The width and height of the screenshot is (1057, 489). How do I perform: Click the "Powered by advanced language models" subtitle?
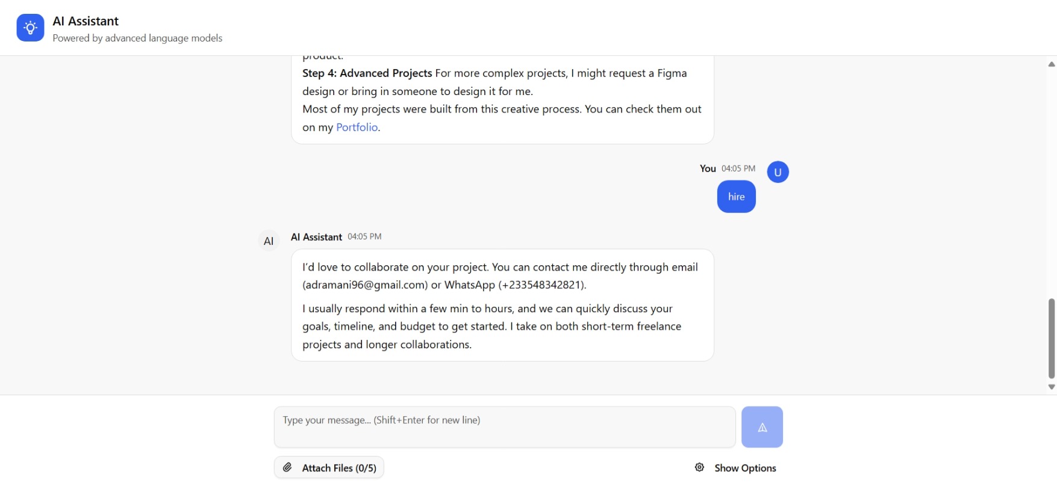[x=137, y=38]
